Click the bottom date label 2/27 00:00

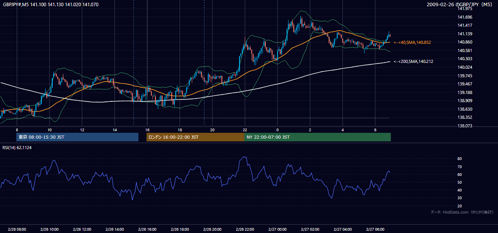coord(277,230)
